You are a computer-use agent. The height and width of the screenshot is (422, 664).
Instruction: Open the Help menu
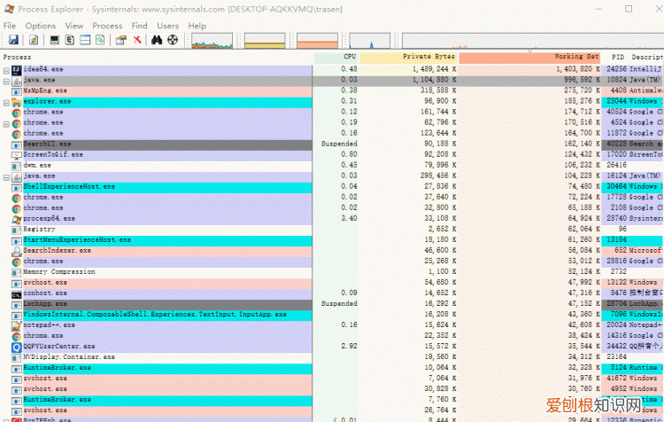pyautogui.click(x=197, y=26)
